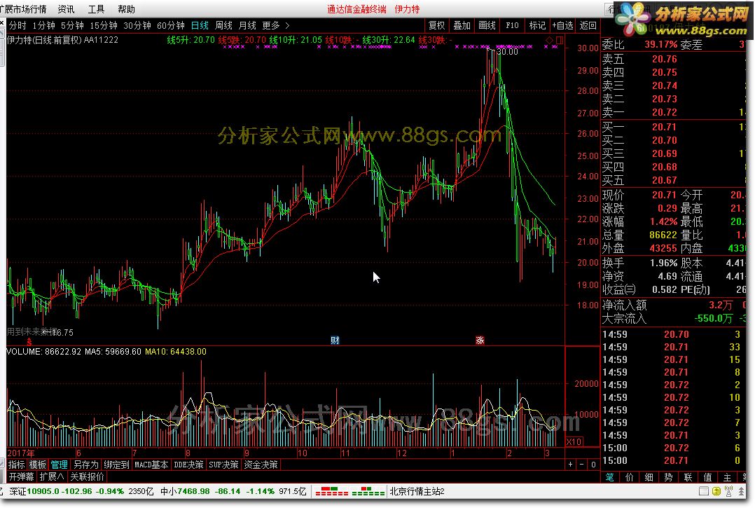Zoom in the chart with the + button
Image resolution: width=755 pixels, height=508 pixels.
(571, 465)
